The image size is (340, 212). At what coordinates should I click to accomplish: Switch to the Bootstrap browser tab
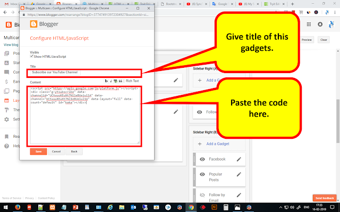pyautogui.click(x=171, y=4)
